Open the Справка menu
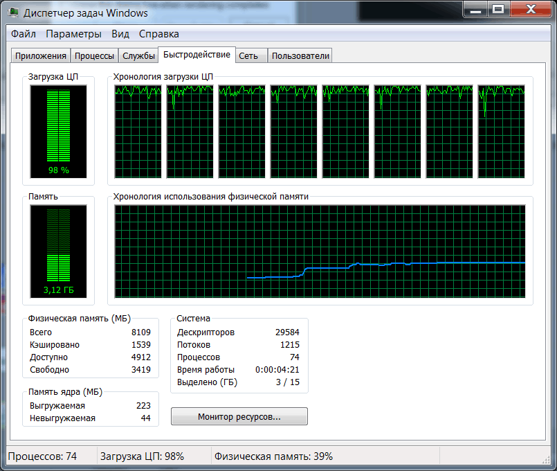The height and width of the screenshot is (471, 557). [158, 34]
